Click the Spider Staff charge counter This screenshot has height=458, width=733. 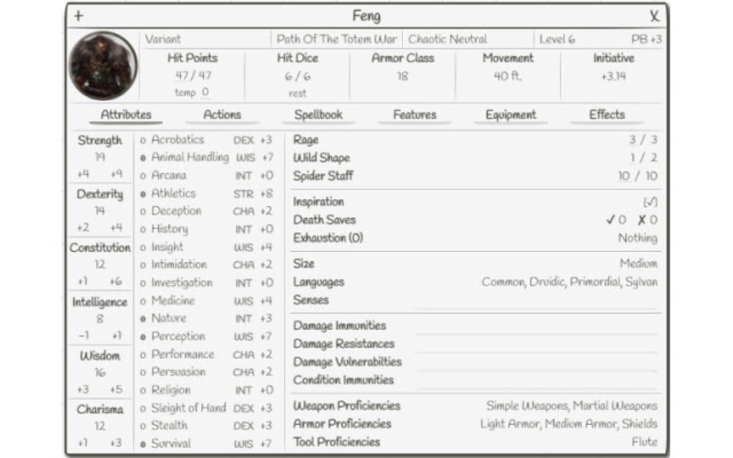point(637,176)
